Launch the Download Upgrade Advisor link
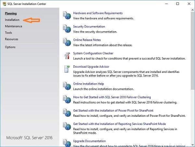Image resolution: width=195 pixels, height=147 pixels. 91,67
